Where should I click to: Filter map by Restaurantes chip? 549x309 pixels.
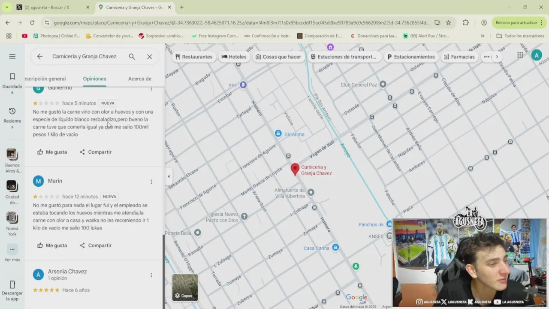pos(194,57)
